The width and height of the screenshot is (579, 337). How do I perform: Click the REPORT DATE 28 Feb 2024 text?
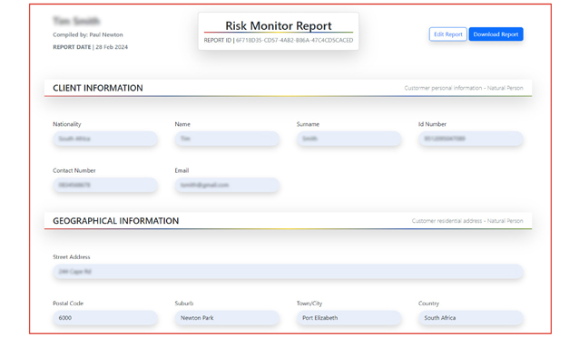90,47
